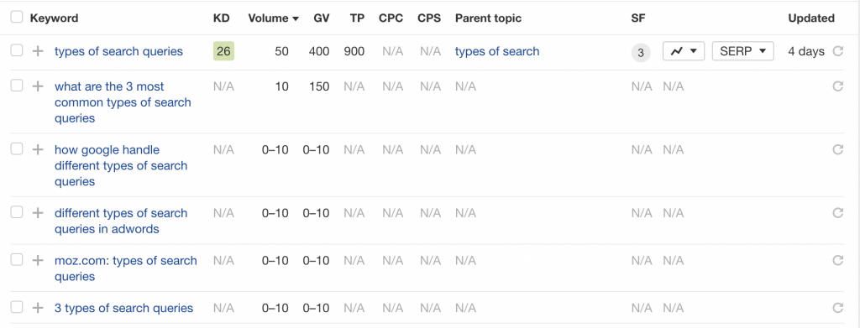Click the green KD 26 badge
This screenshot has height=328, width=860.
point(223,51)
